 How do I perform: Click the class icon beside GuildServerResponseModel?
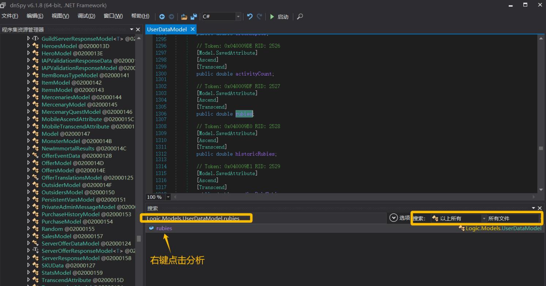pos(36,39)
